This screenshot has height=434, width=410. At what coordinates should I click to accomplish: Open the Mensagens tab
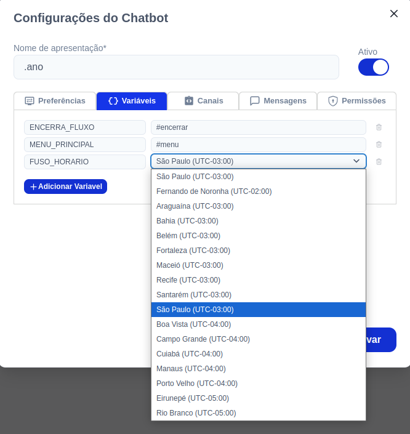coord(278,101)
